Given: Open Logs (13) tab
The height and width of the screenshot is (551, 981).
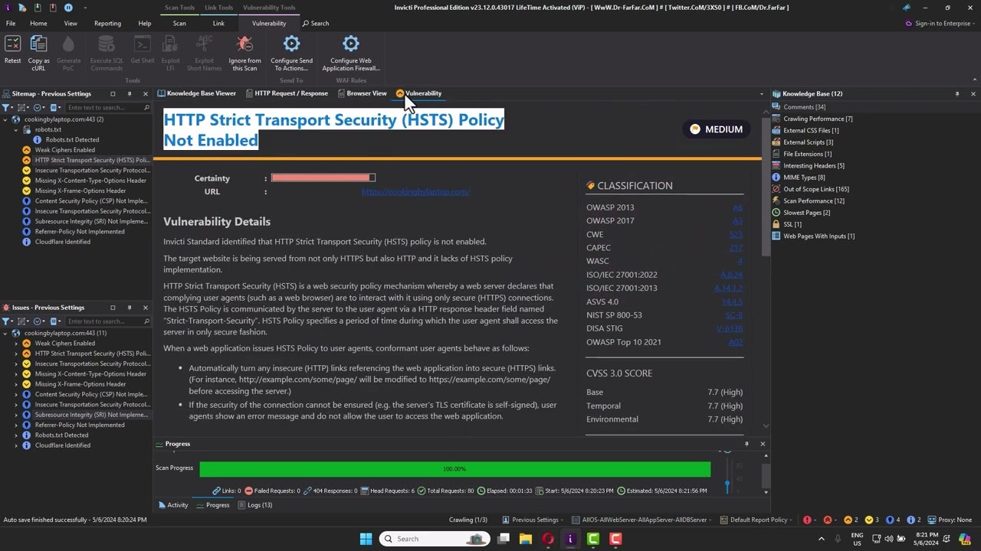Looking at the screenshot, I should click(x=255, y=505).
